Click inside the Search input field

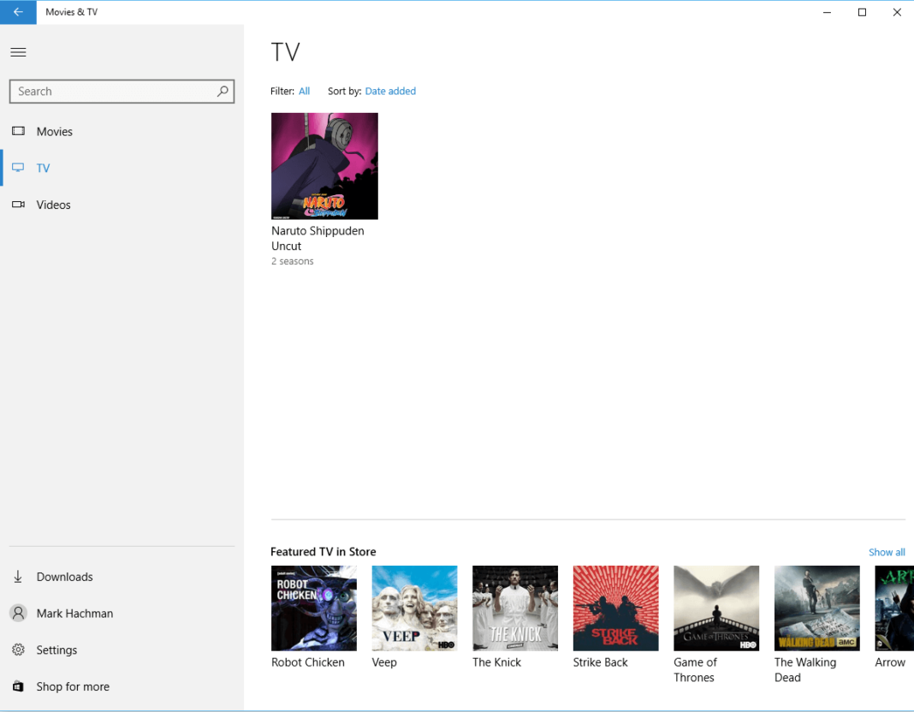pos(111,91)
